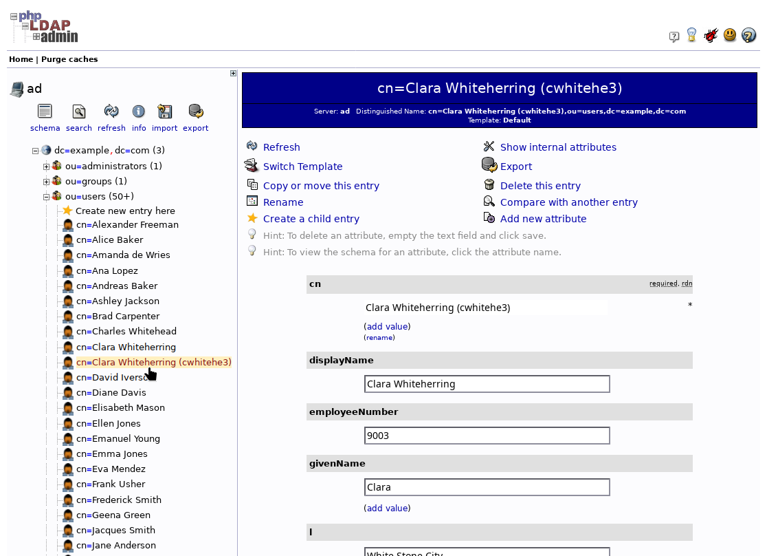Click the refresh icon below the ad server
The image size is (767, 556).
click(x=111, y=110)
